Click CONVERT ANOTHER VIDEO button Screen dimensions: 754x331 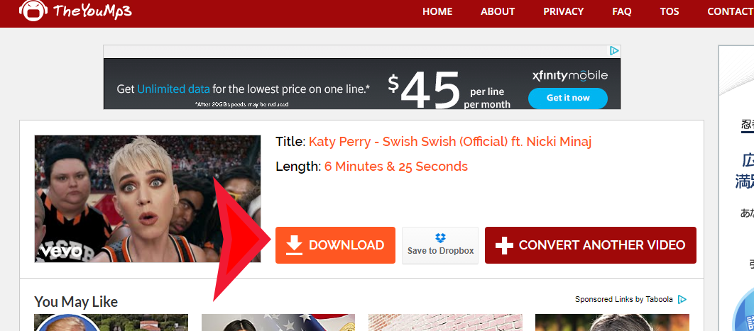[x=591, y=245]
